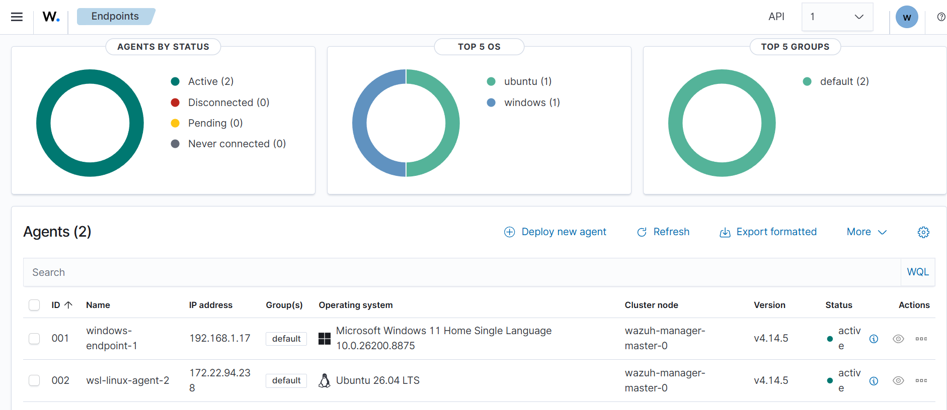The width and height of the screenshot is (947, 410).
Task: Click default group legend color dot
Action: [x=807, y=81]
